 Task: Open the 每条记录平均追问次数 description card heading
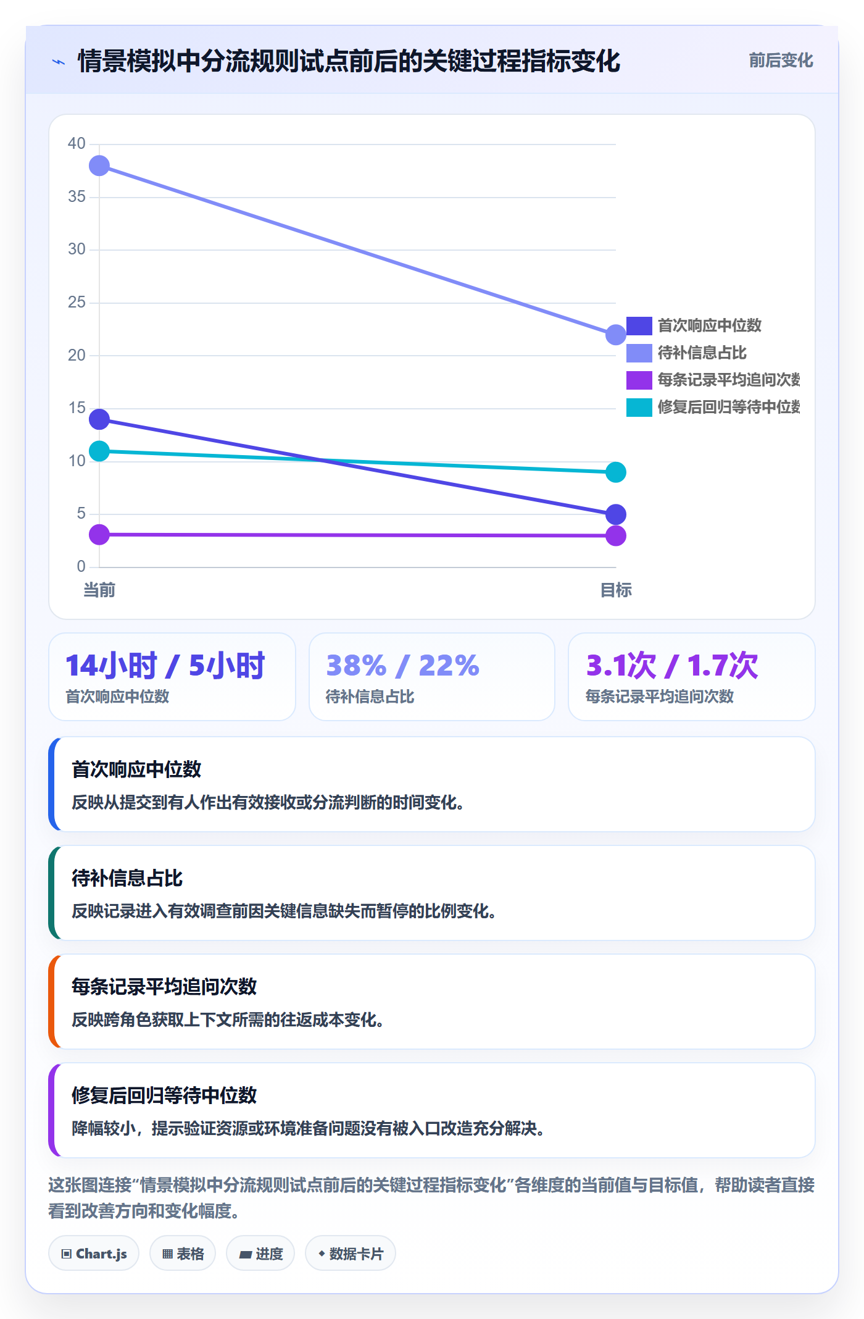tap(164, 987)
